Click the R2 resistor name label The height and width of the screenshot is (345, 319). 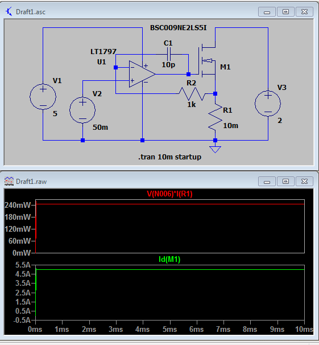coord(191,83)
